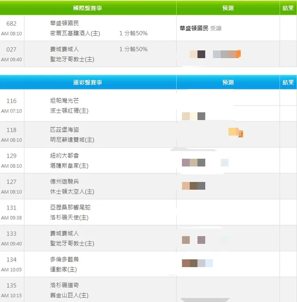Select 費城費城人 in game 027
Image resolution: width=297 pixels, height=302 pixels.
click(x=64, y=49)
